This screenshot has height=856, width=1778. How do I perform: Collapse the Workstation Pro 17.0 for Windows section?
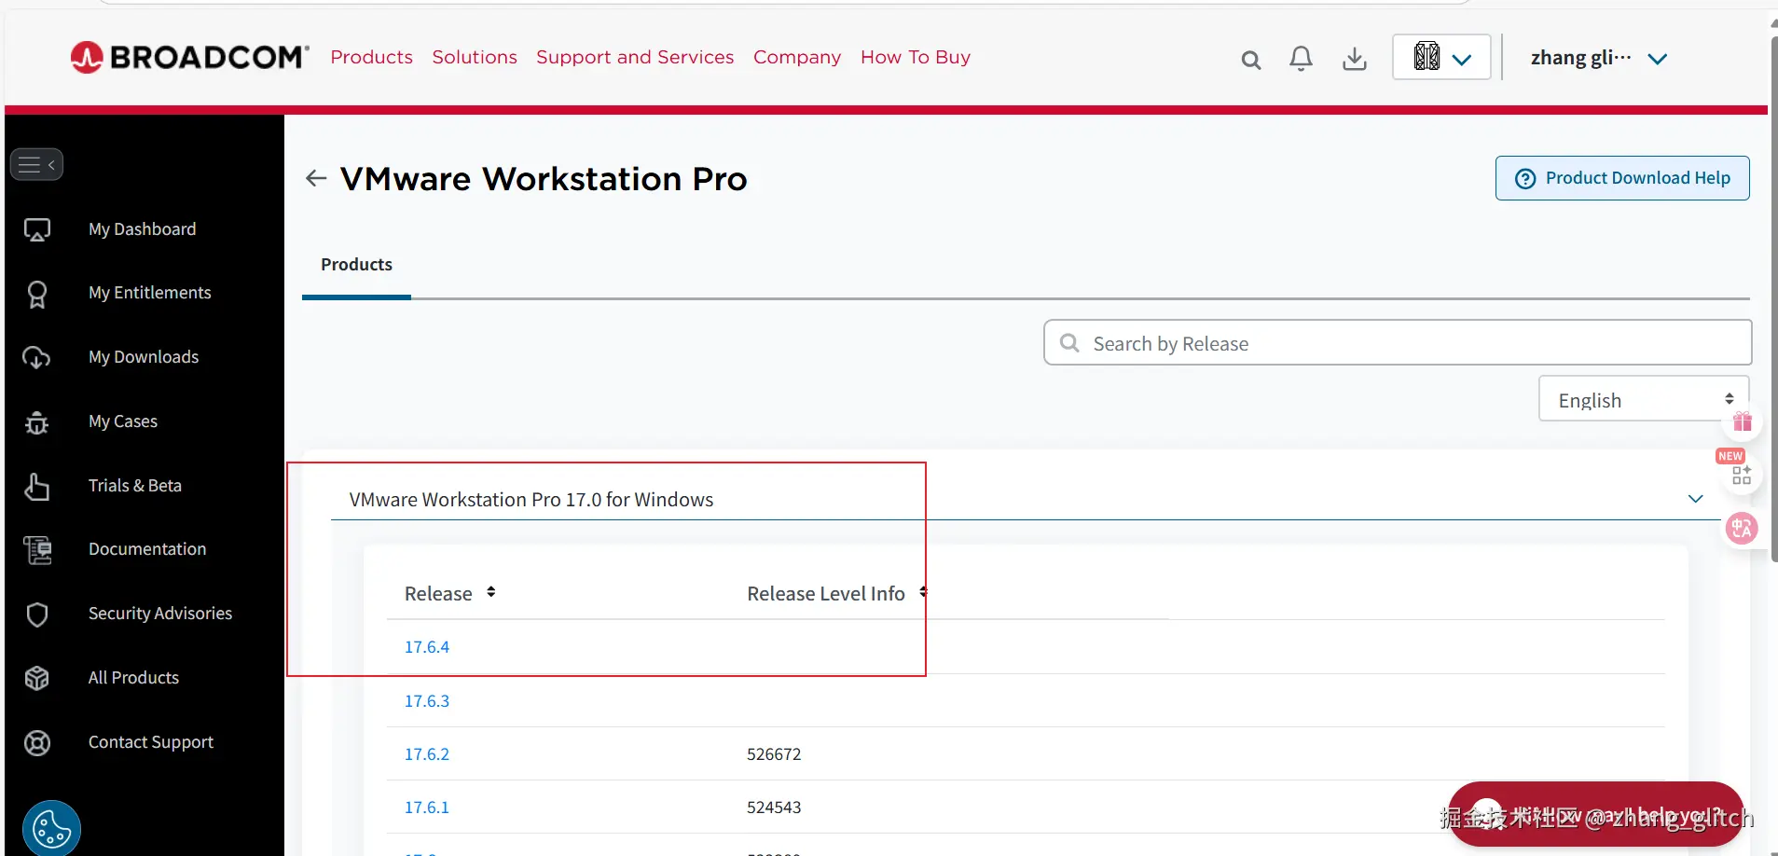1696,499
